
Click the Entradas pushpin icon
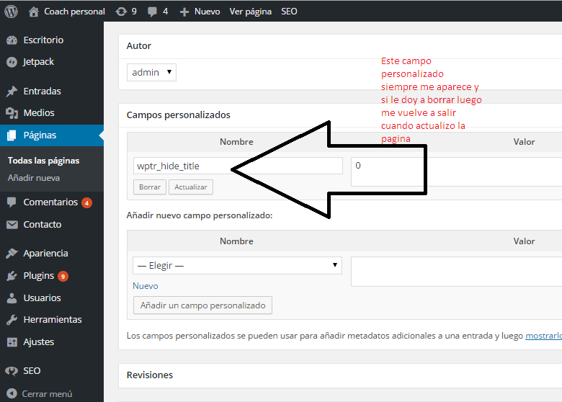tap(12, 91)
